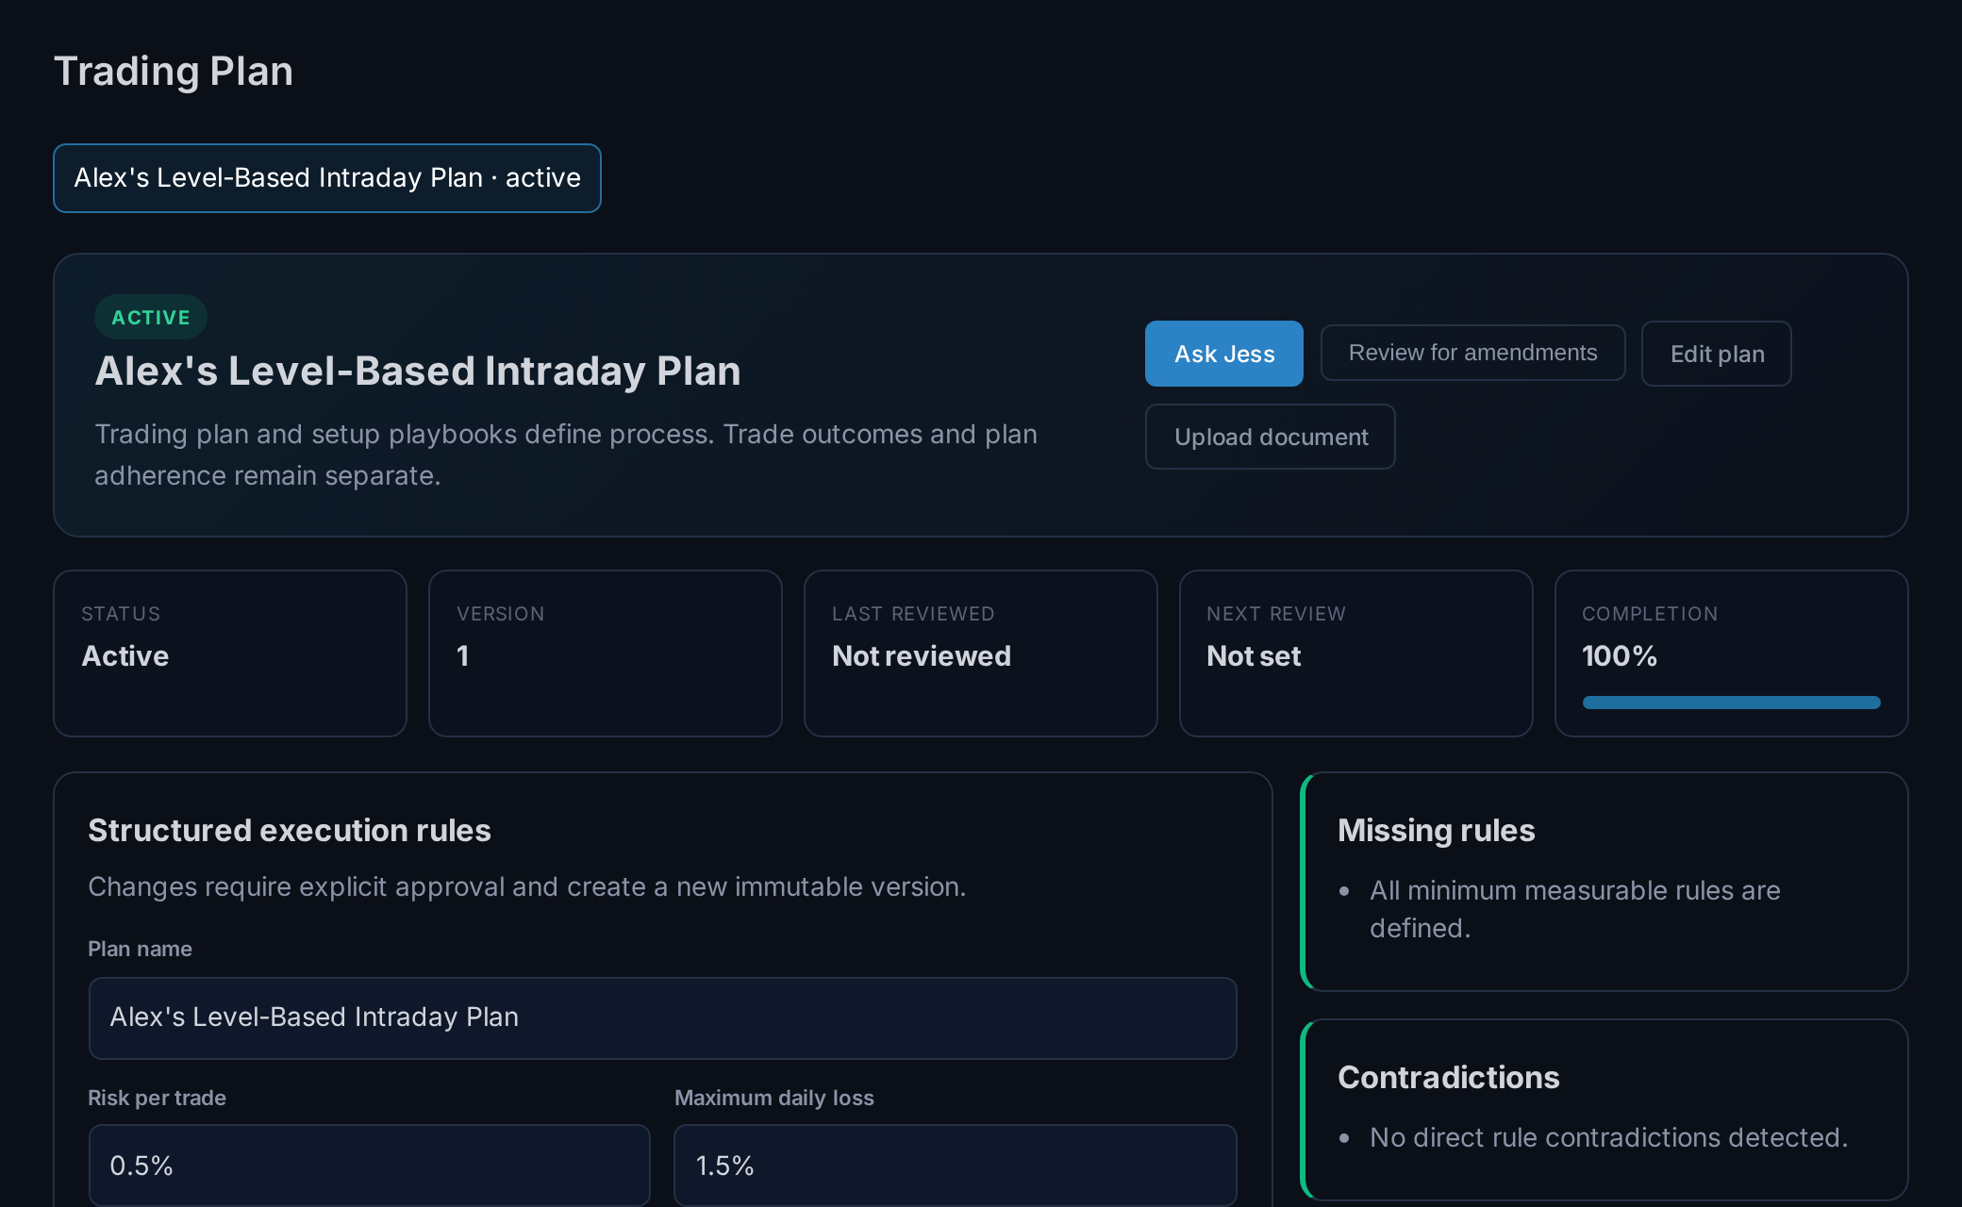Click the Status card value 'Active'
Screen dimensions: 1962x1207
tap(125, 656)
